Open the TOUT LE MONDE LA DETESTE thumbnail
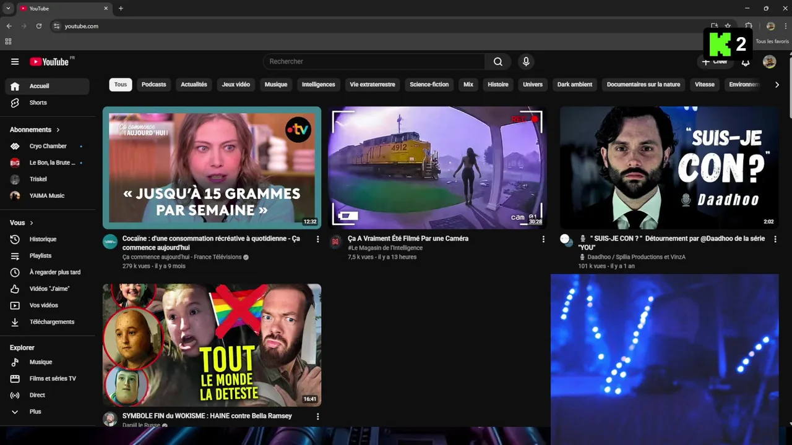This screenshot has width=792, height=445. tap(212, 345)
